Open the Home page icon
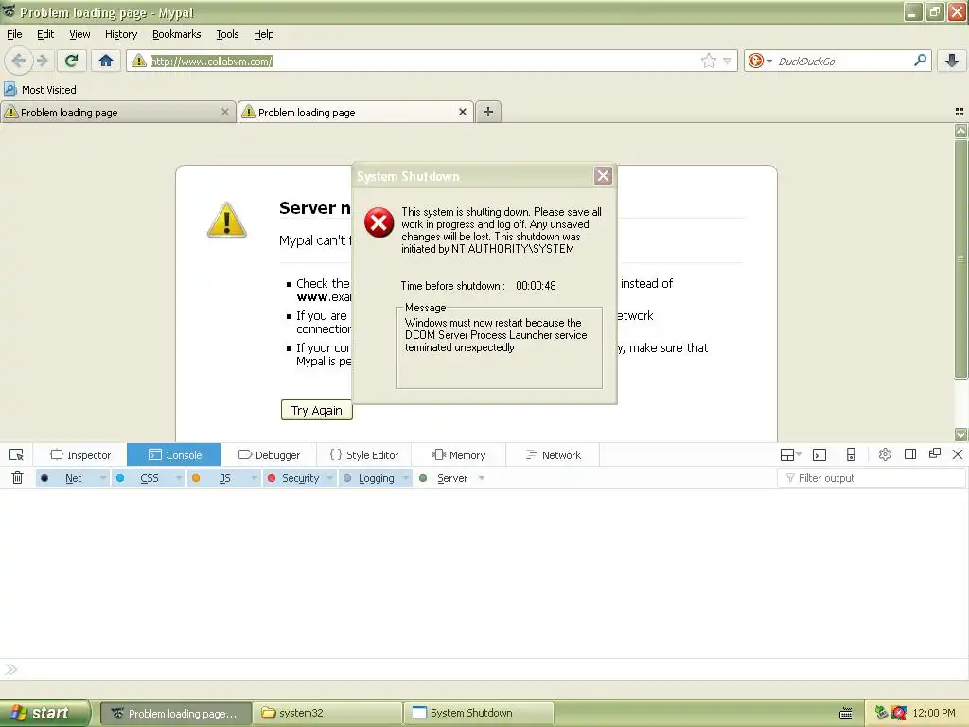The width and height of the screenshot is (969, 727). (x=106, y=61)
